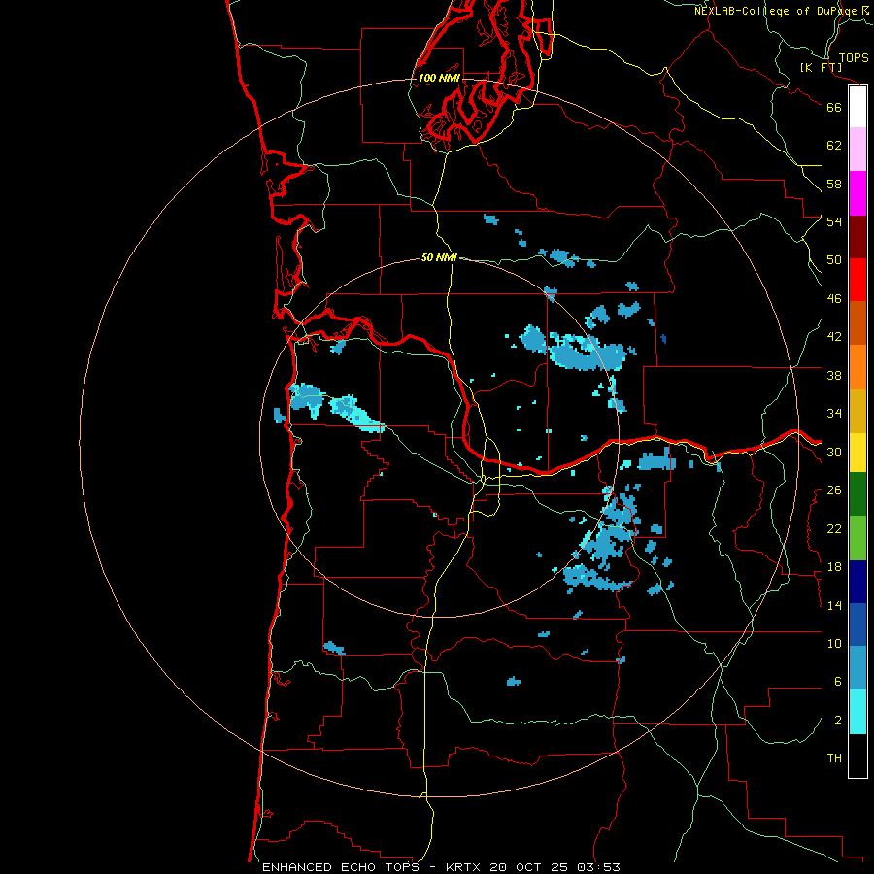
Task: Click the 'KRTX' station identifier
Action: [x=464, y=867]
